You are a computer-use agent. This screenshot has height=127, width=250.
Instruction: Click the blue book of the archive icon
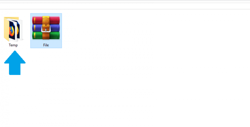coord(46,28)
